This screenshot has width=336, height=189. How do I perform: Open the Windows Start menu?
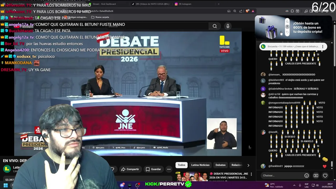(x=6, y=185)
